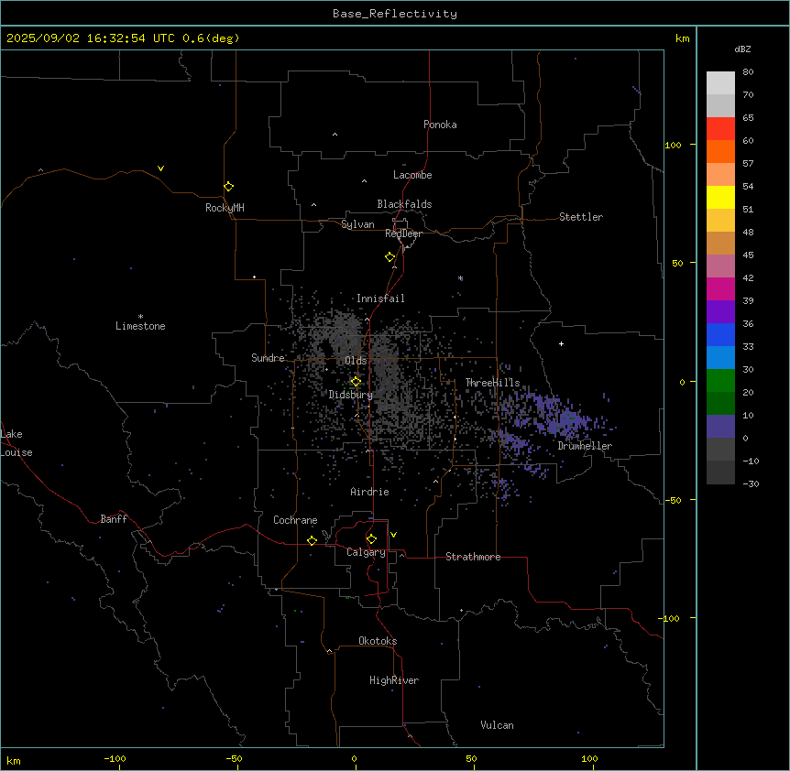Click the km unit label at bottom left
790x771 pixels.
point(14,760)
